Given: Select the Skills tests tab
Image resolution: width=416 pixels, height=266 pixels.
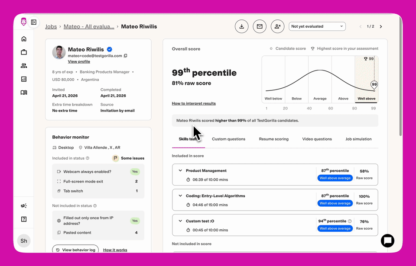Looking at the screenshot, I should point(188,139).
